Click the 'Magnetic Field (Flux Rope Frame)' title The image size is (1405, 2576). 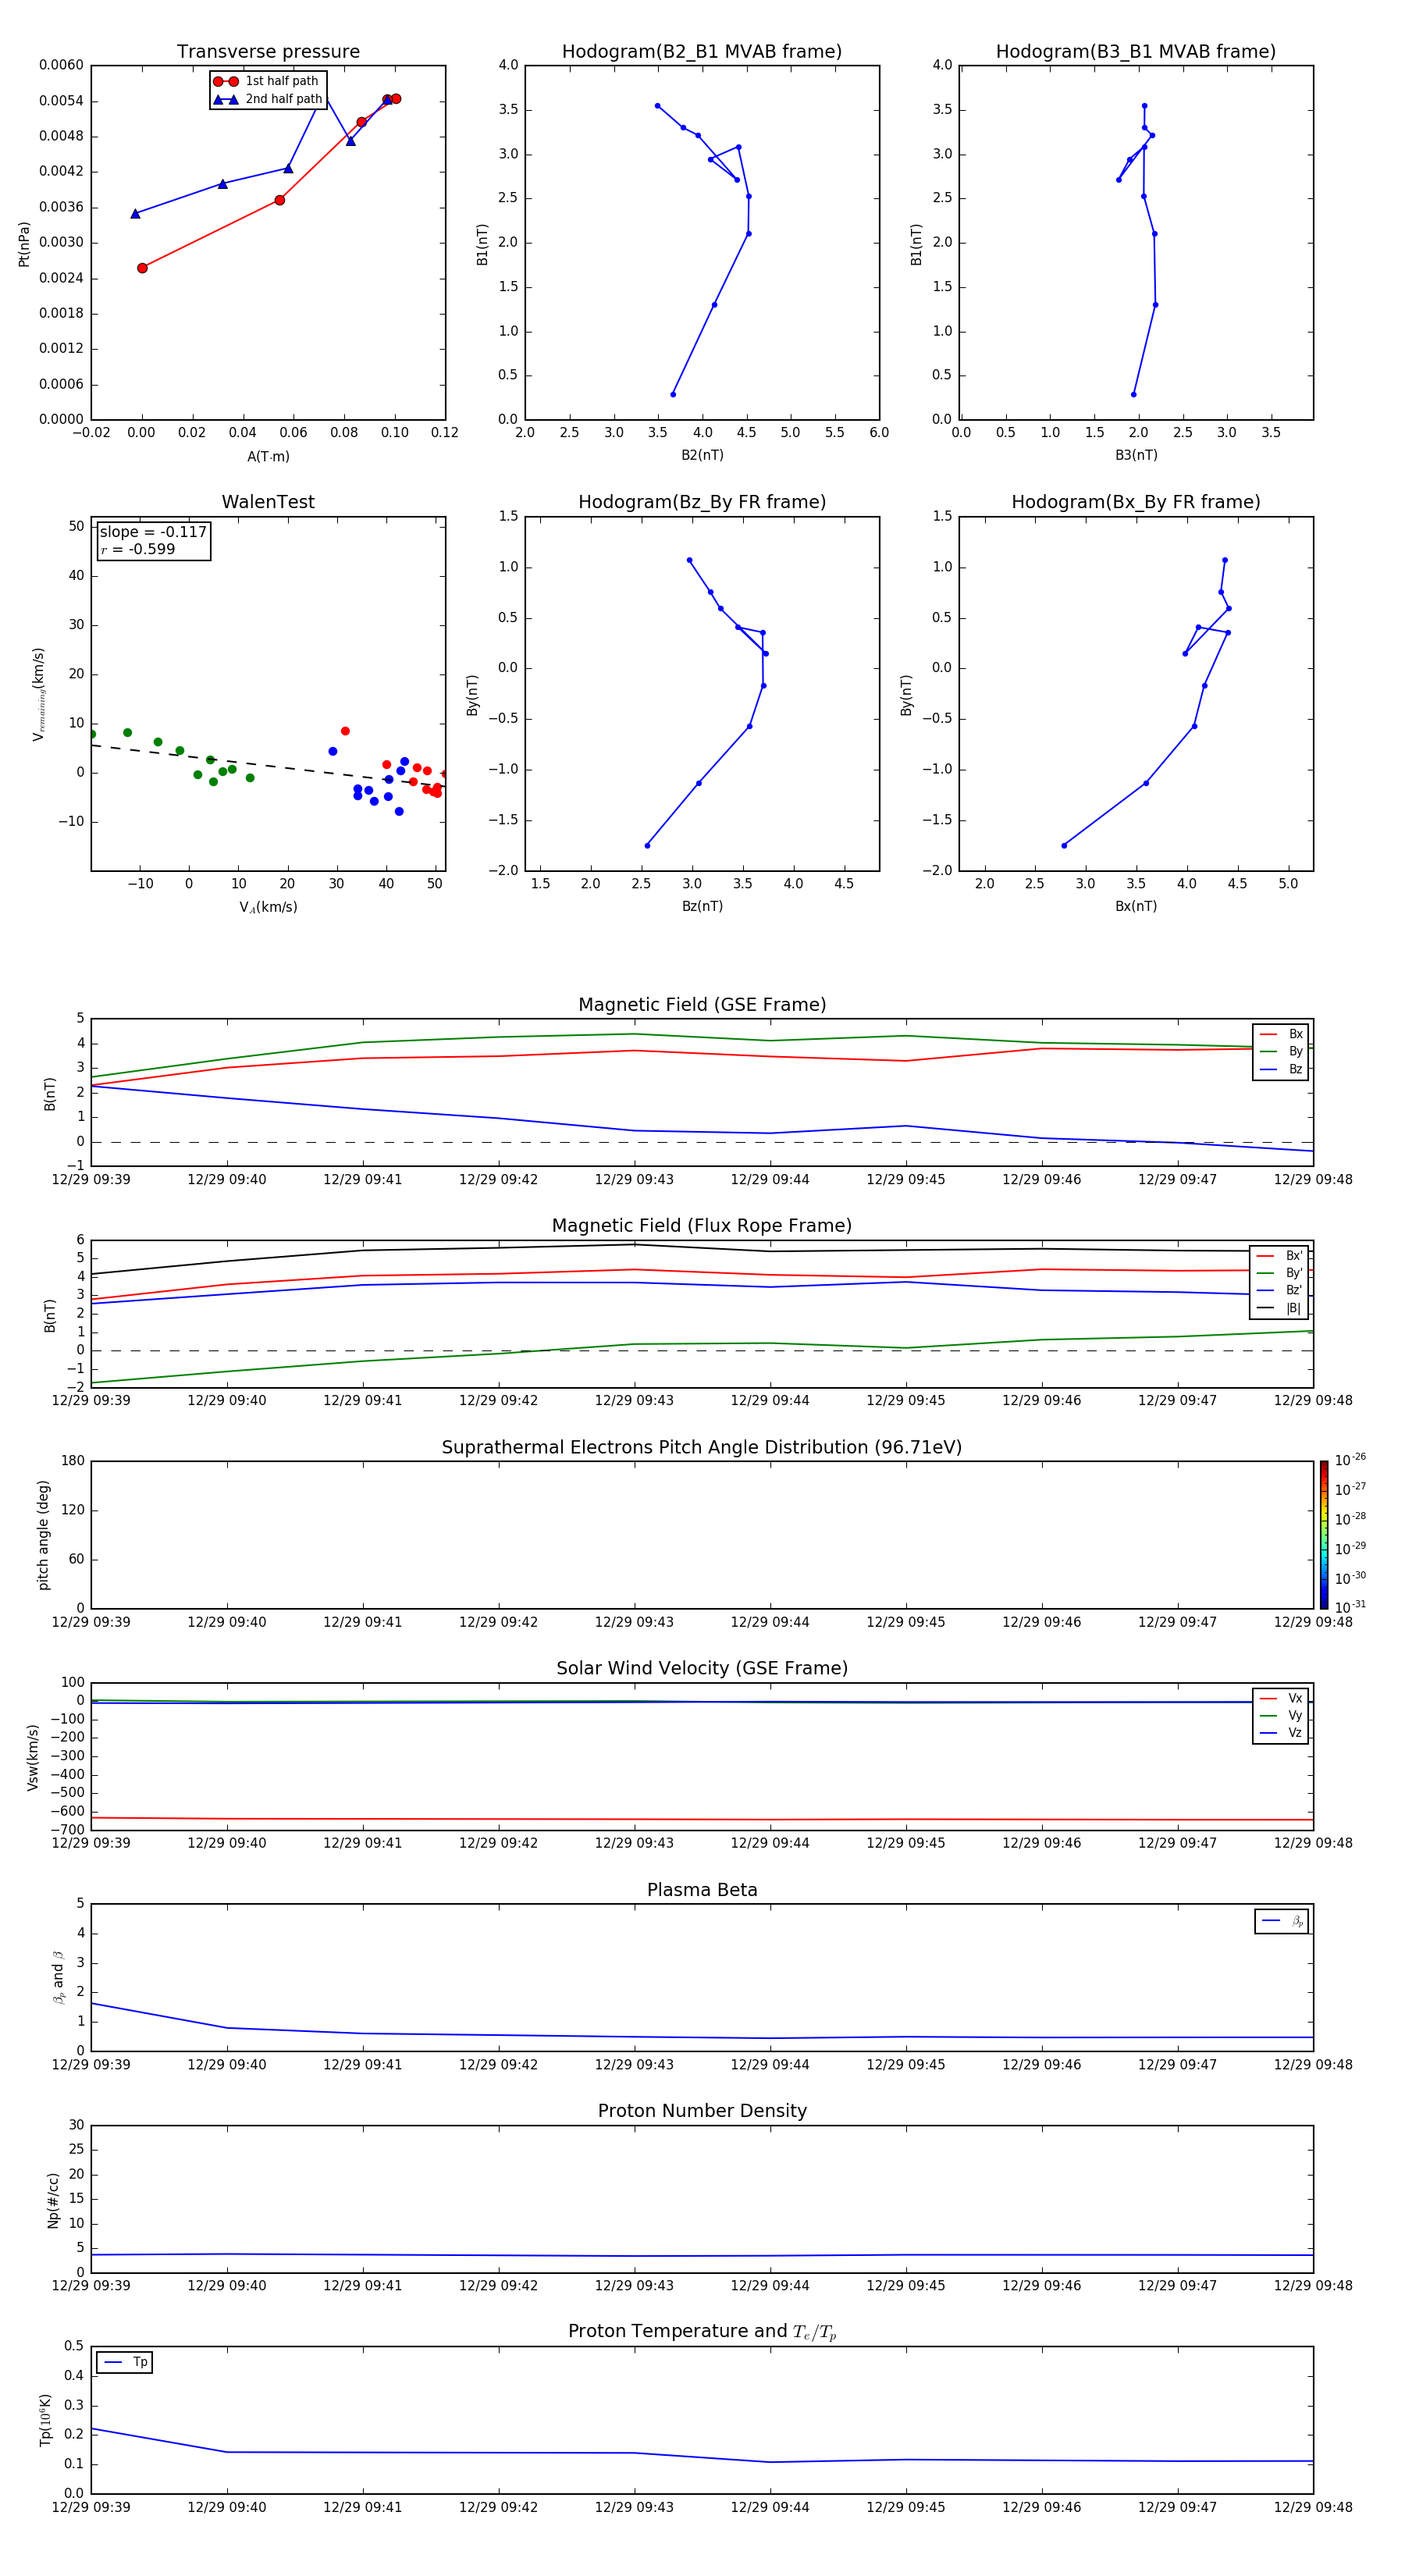click(x=702, y=1226)
